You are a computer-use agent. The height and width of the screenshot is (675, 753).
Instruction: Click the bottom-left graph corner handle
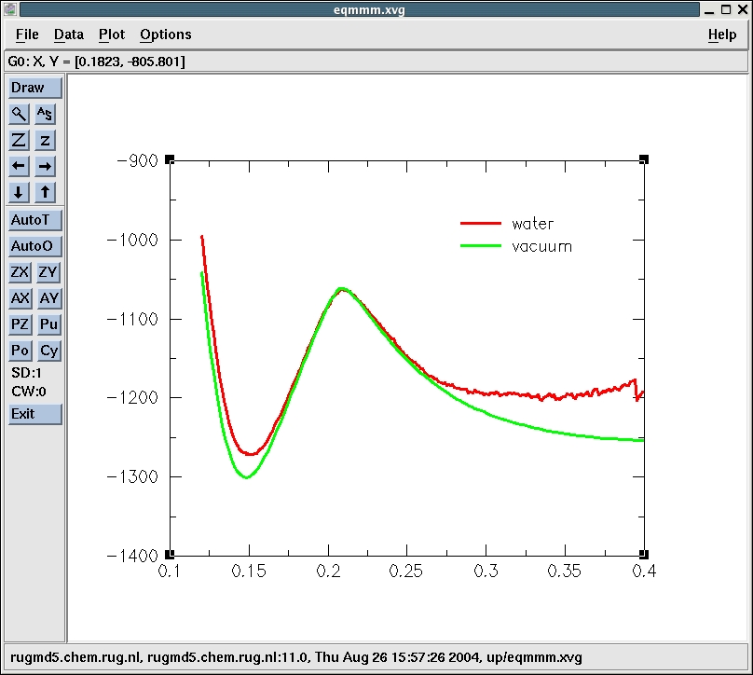(x=170, y=555)
